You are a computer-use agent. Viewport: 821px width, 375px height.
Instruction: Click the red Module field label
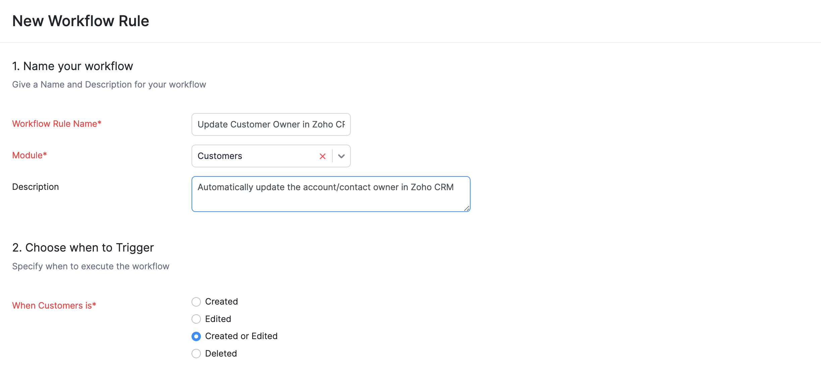point(30,155)
